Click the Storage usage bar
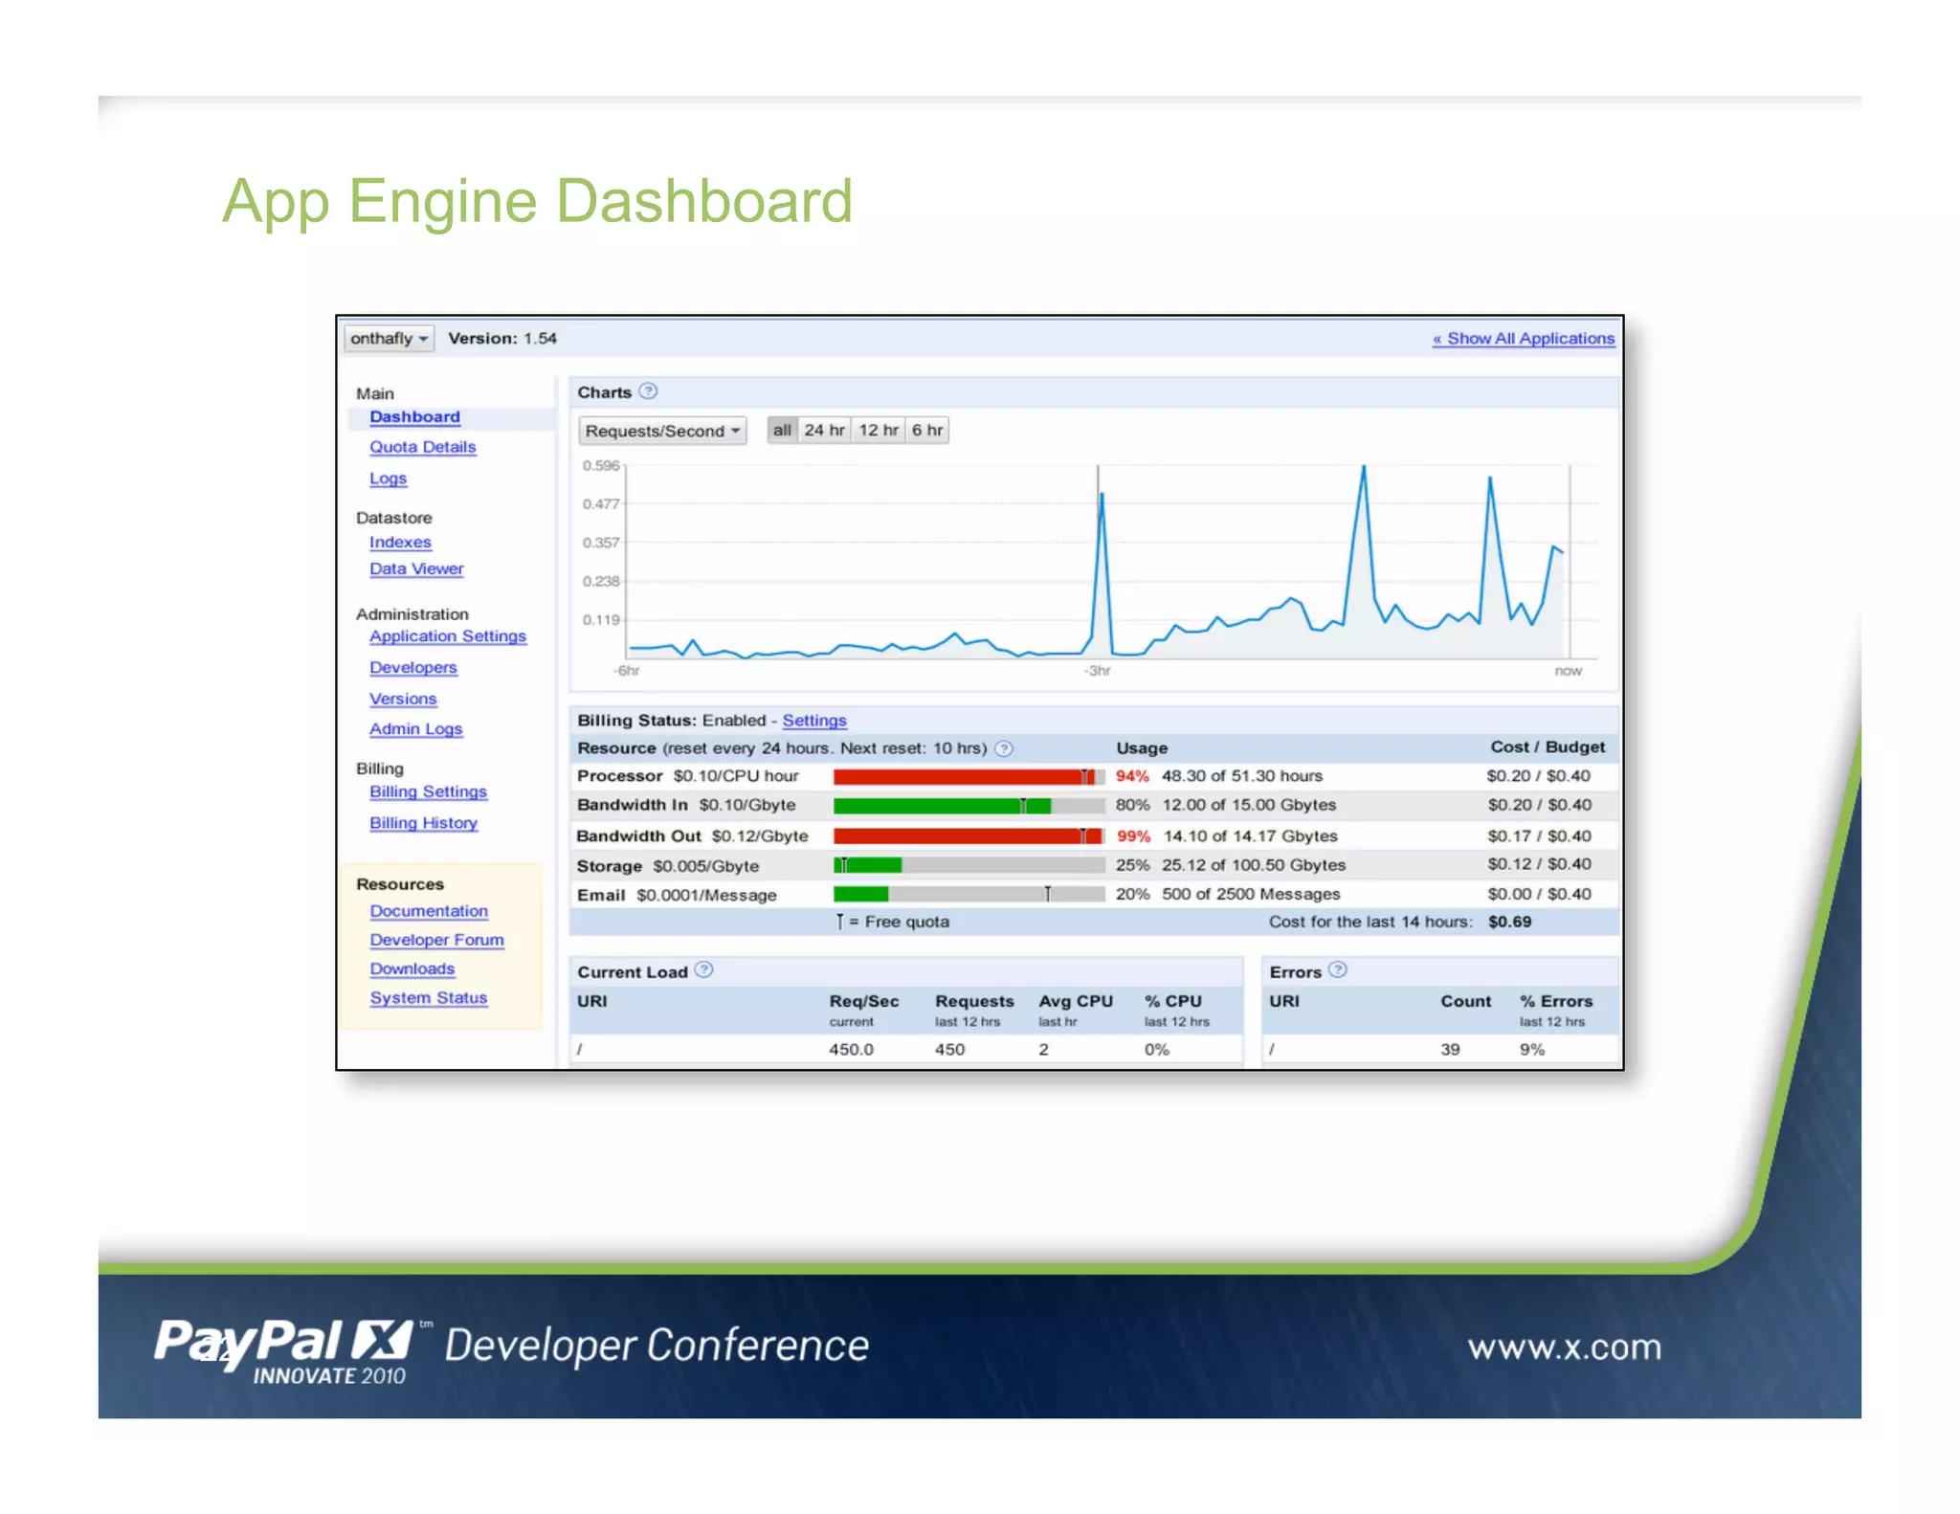 coord(969,865)
